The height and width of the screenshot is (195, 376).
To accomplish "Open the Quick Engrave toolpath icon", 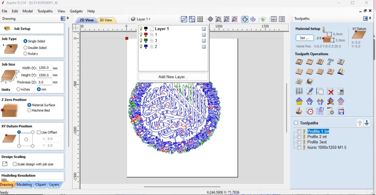I will point(330,62).
